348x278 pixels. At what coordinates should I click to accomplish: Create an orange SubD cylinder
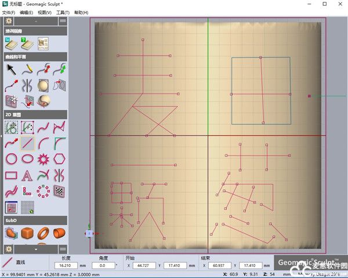click(x=60, y=233)
